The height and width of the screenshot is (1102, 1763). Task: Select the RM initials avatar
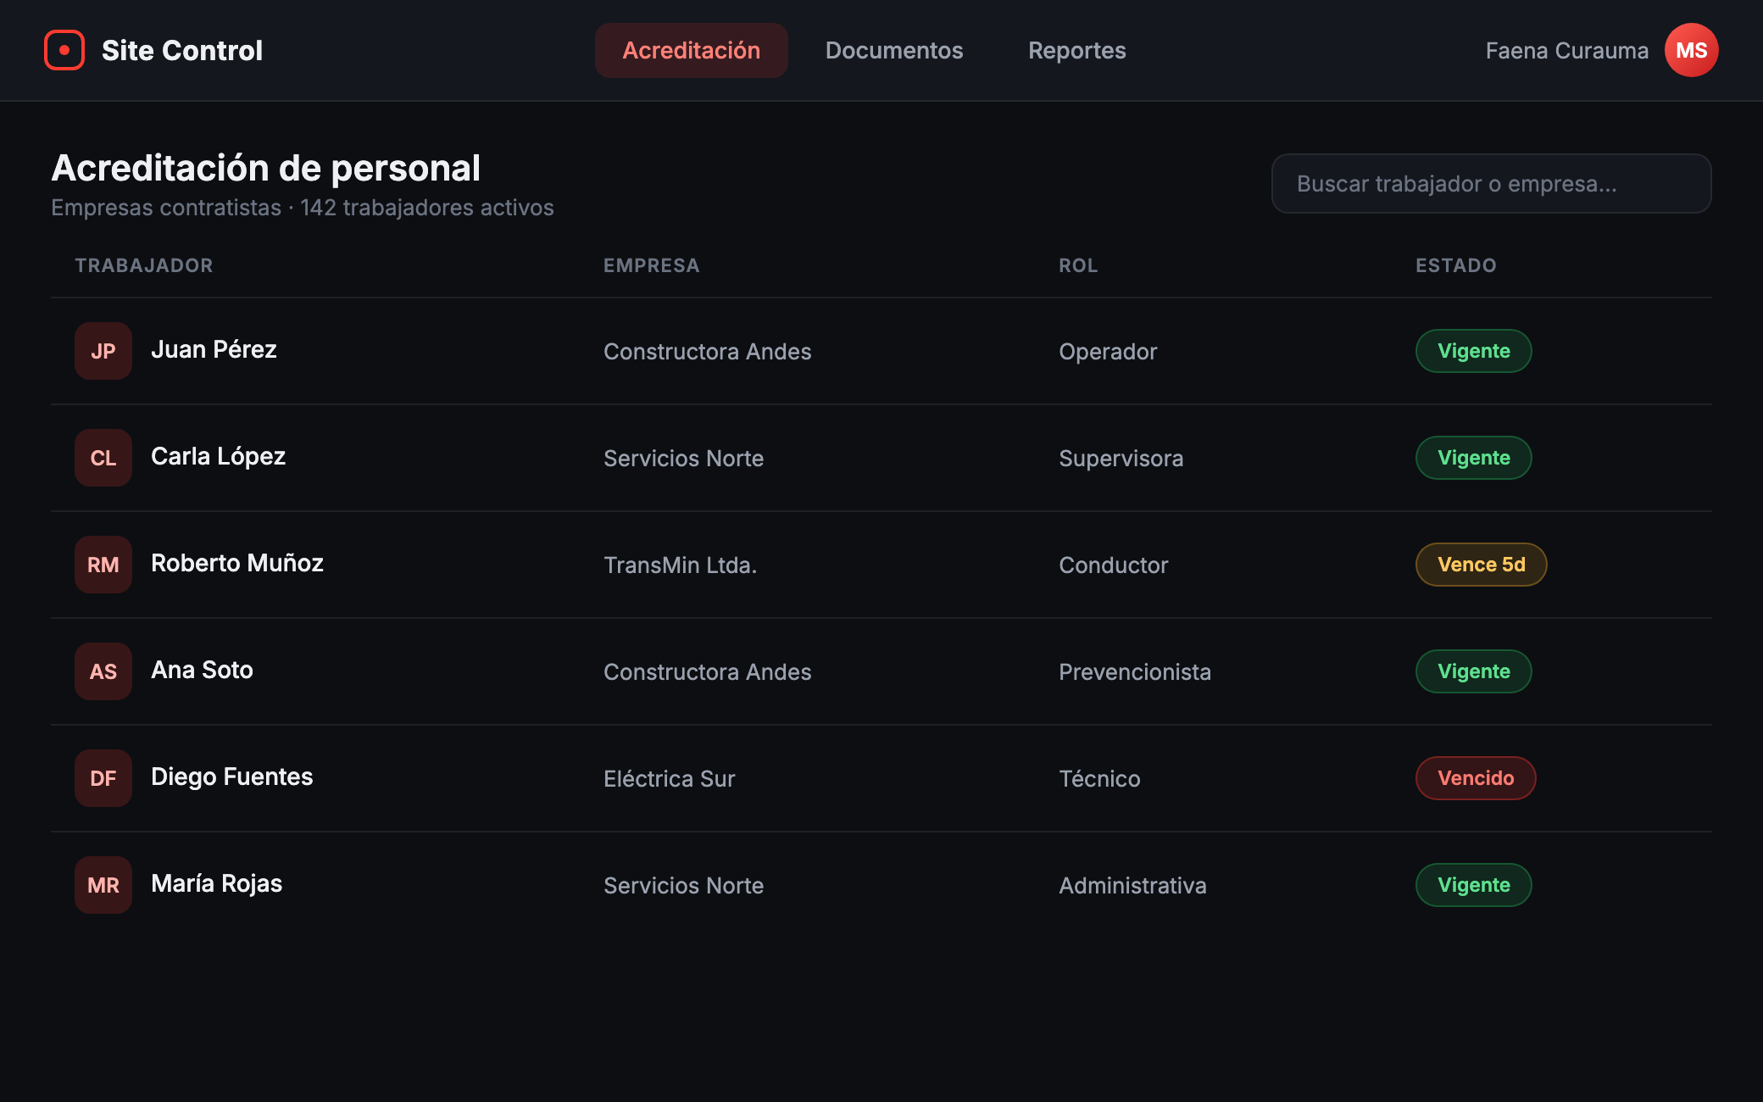(x=103, y=565)
